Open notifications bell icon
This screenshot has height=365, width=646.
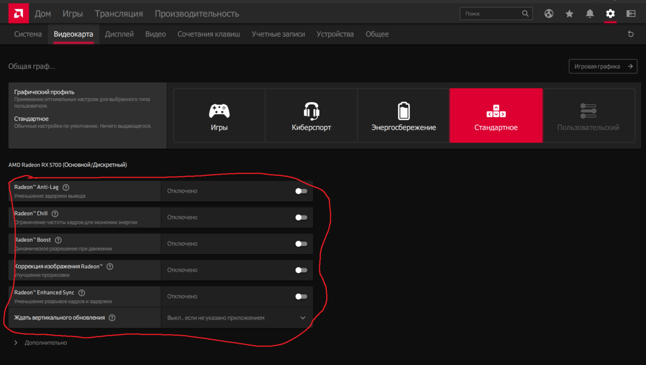pos(590,13)
